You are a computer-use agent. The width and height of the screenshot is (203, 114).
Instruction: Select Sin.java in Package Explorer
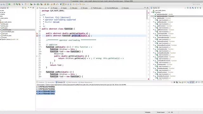tap(5, 34)
